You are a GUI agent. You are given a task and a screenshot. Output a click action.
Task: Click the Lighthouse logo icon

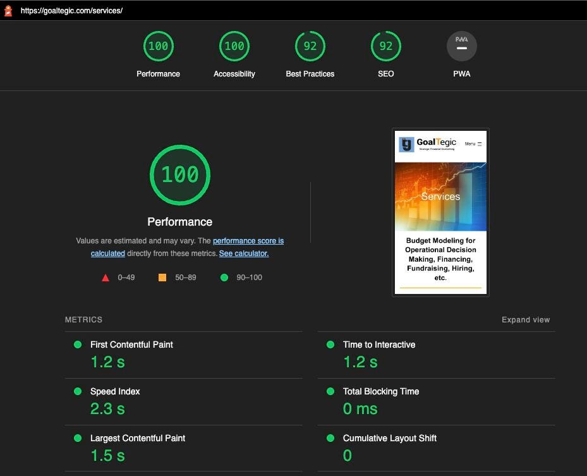(x=8, y=11)
